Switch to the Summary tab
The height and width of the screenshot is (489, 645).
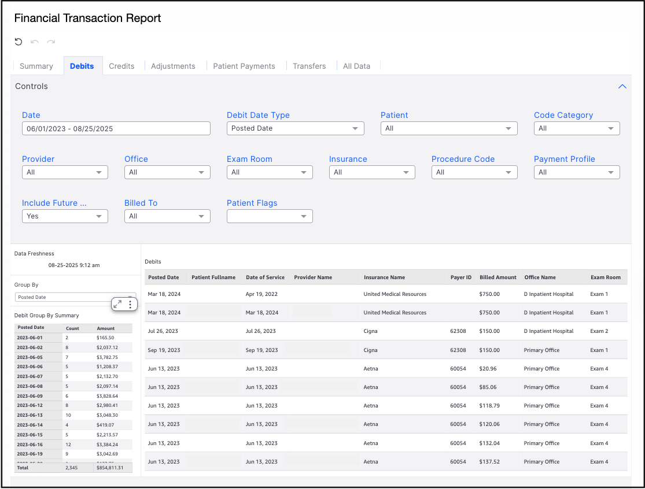pyautogui.click(x=36, y=66)
